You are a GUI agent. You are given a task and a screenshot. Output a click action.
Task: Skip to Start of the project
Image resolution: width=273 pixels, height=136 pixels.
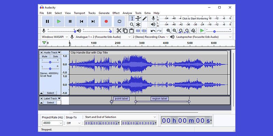pyautogui.click(x=82, y=21)
